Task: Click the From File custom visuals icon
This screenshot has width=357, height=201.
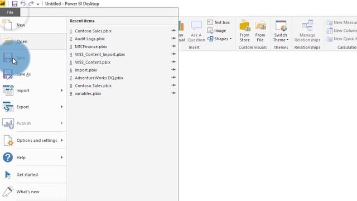Action: click(260, 25)
